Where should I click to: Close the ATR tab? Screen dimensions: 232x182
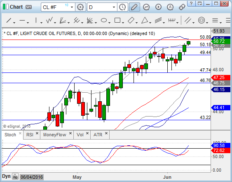(x=106, y=133)
